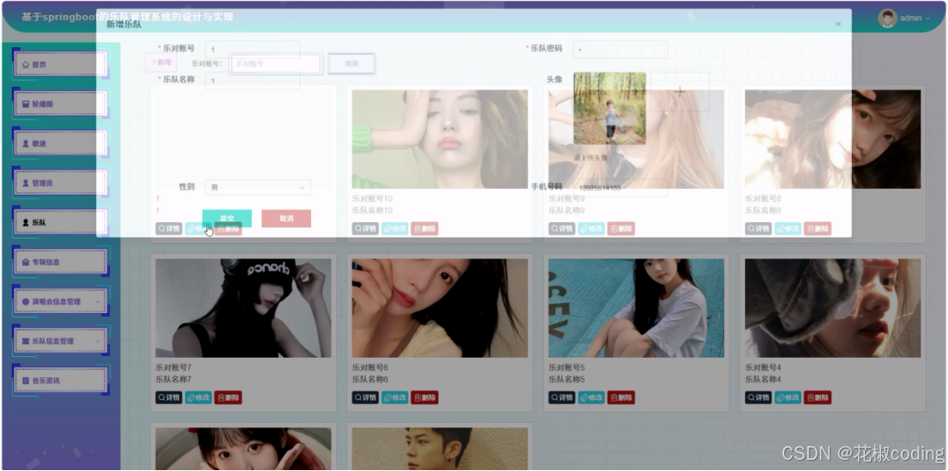Screen dimensions: 948x471
Task: Click the plus upload avatar box
Action: click(680, 92)
